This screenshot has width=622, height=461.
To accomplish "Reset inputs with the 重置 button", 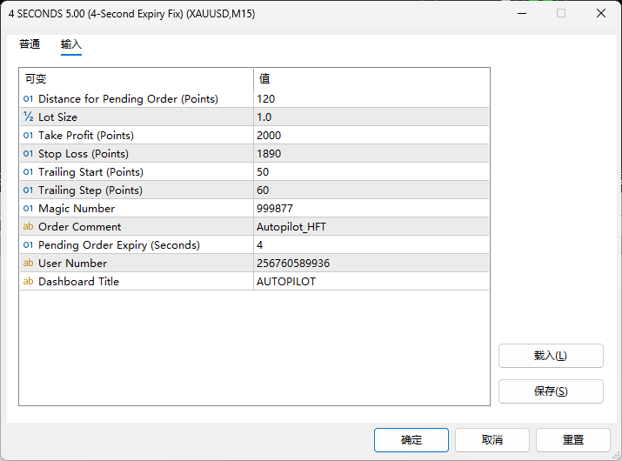I will pyautogui.click(x=573, y=440).
